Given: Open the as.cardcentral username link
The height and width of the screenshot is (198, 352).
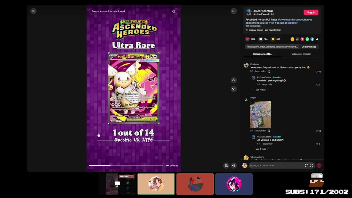Looking at the screenshot, I should [263, 11].
